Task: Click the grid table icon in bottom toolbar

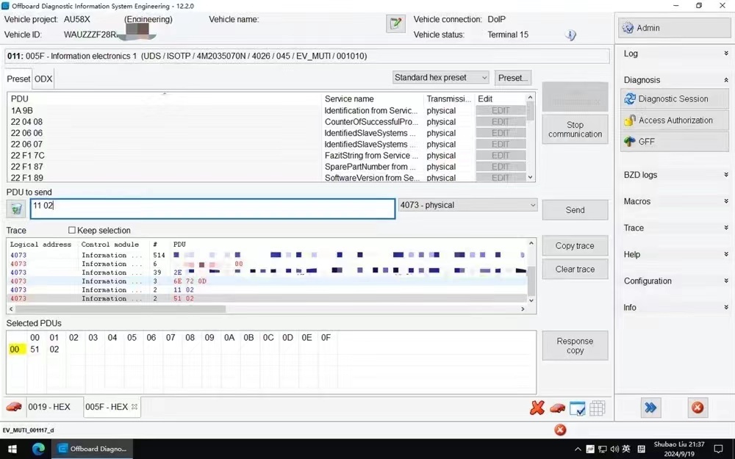Action: (597, 408)
